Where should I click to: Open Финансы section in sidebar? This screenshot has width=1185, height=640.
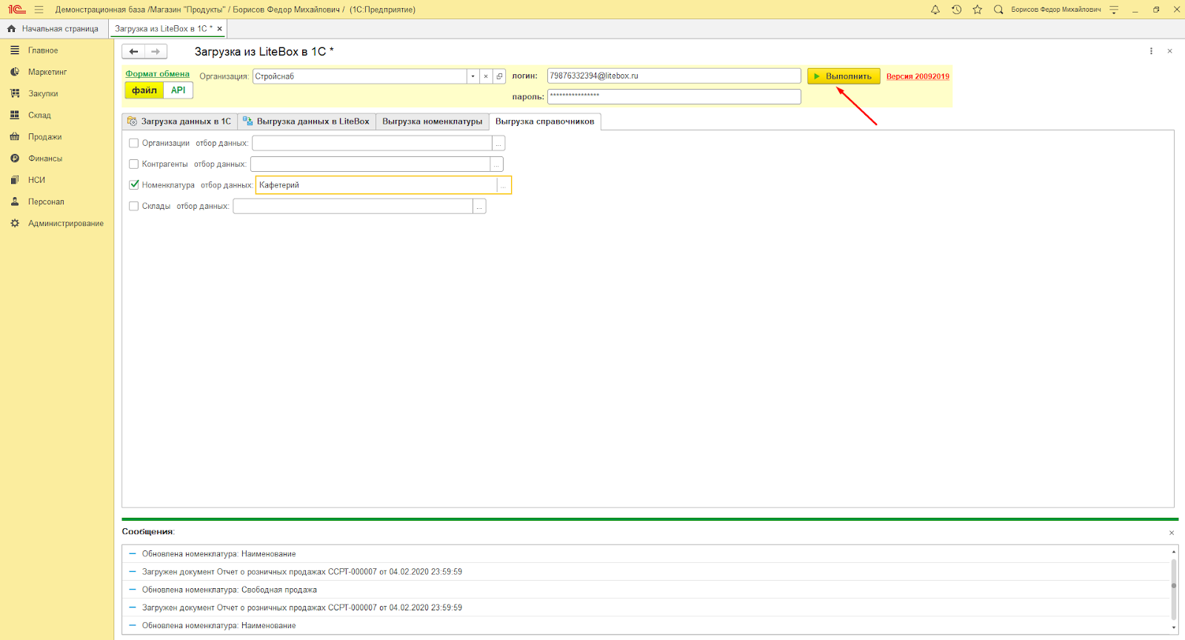pos(45,158)
